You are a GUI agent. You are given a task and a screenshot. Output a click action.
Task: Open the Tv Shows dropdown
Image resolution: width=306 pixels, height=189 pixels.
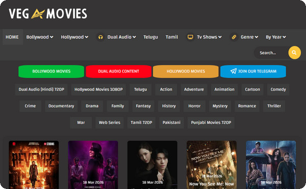tap(209, 37)
